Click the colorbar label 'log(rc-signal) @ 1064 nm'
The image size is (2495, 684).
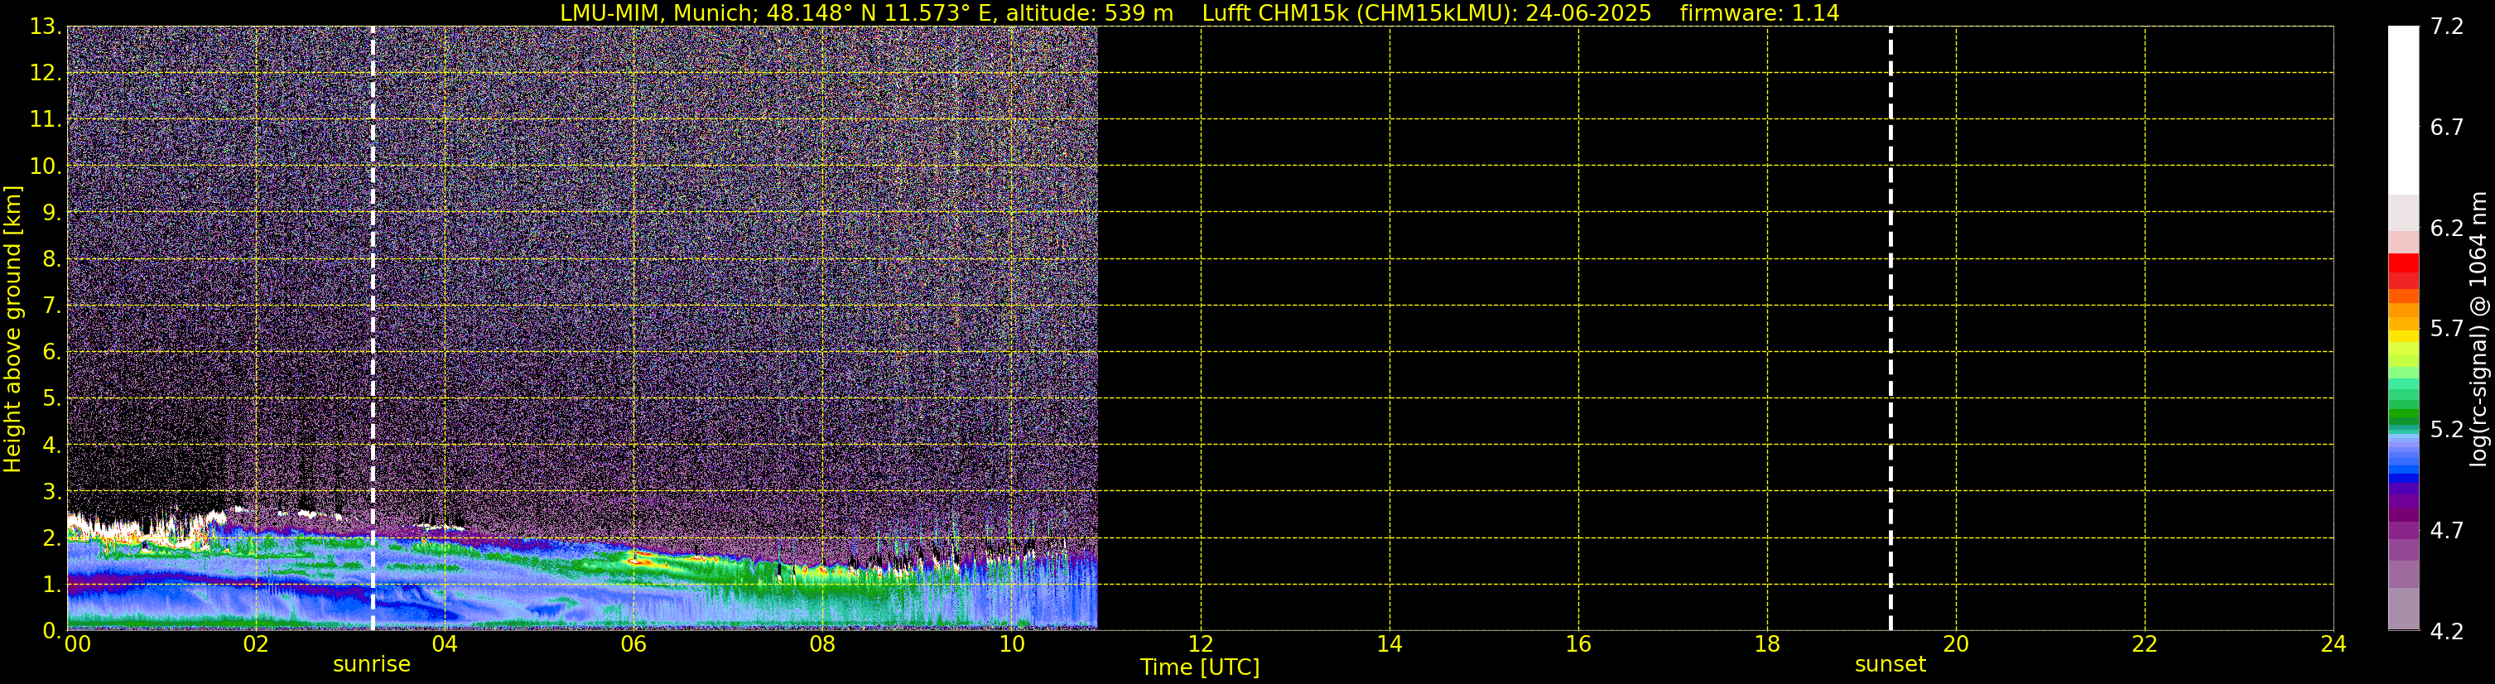tap(2478, 329)
